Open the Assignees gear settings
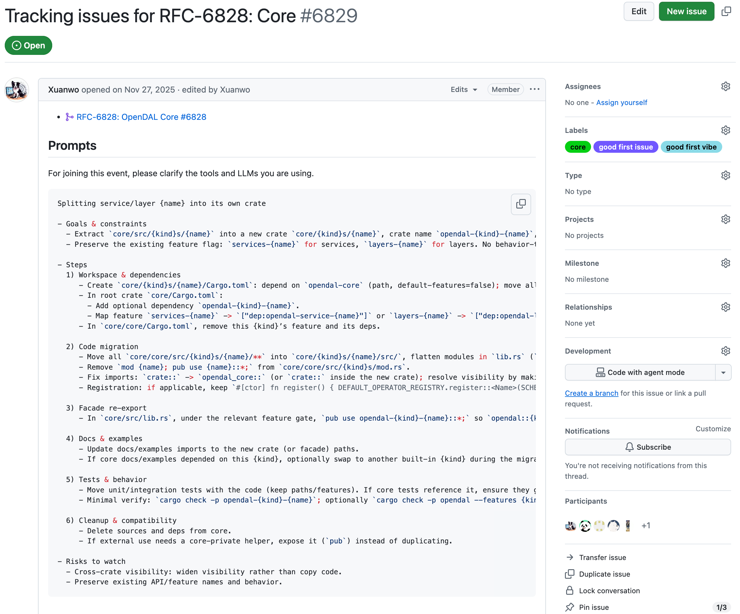Viewport: 740px width, 614px height. click(x=725, y=87)
